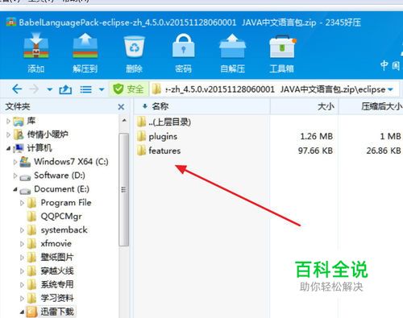Expand the 传情小暖炉 tree node

pyautogui.click(x=8, y=134)
